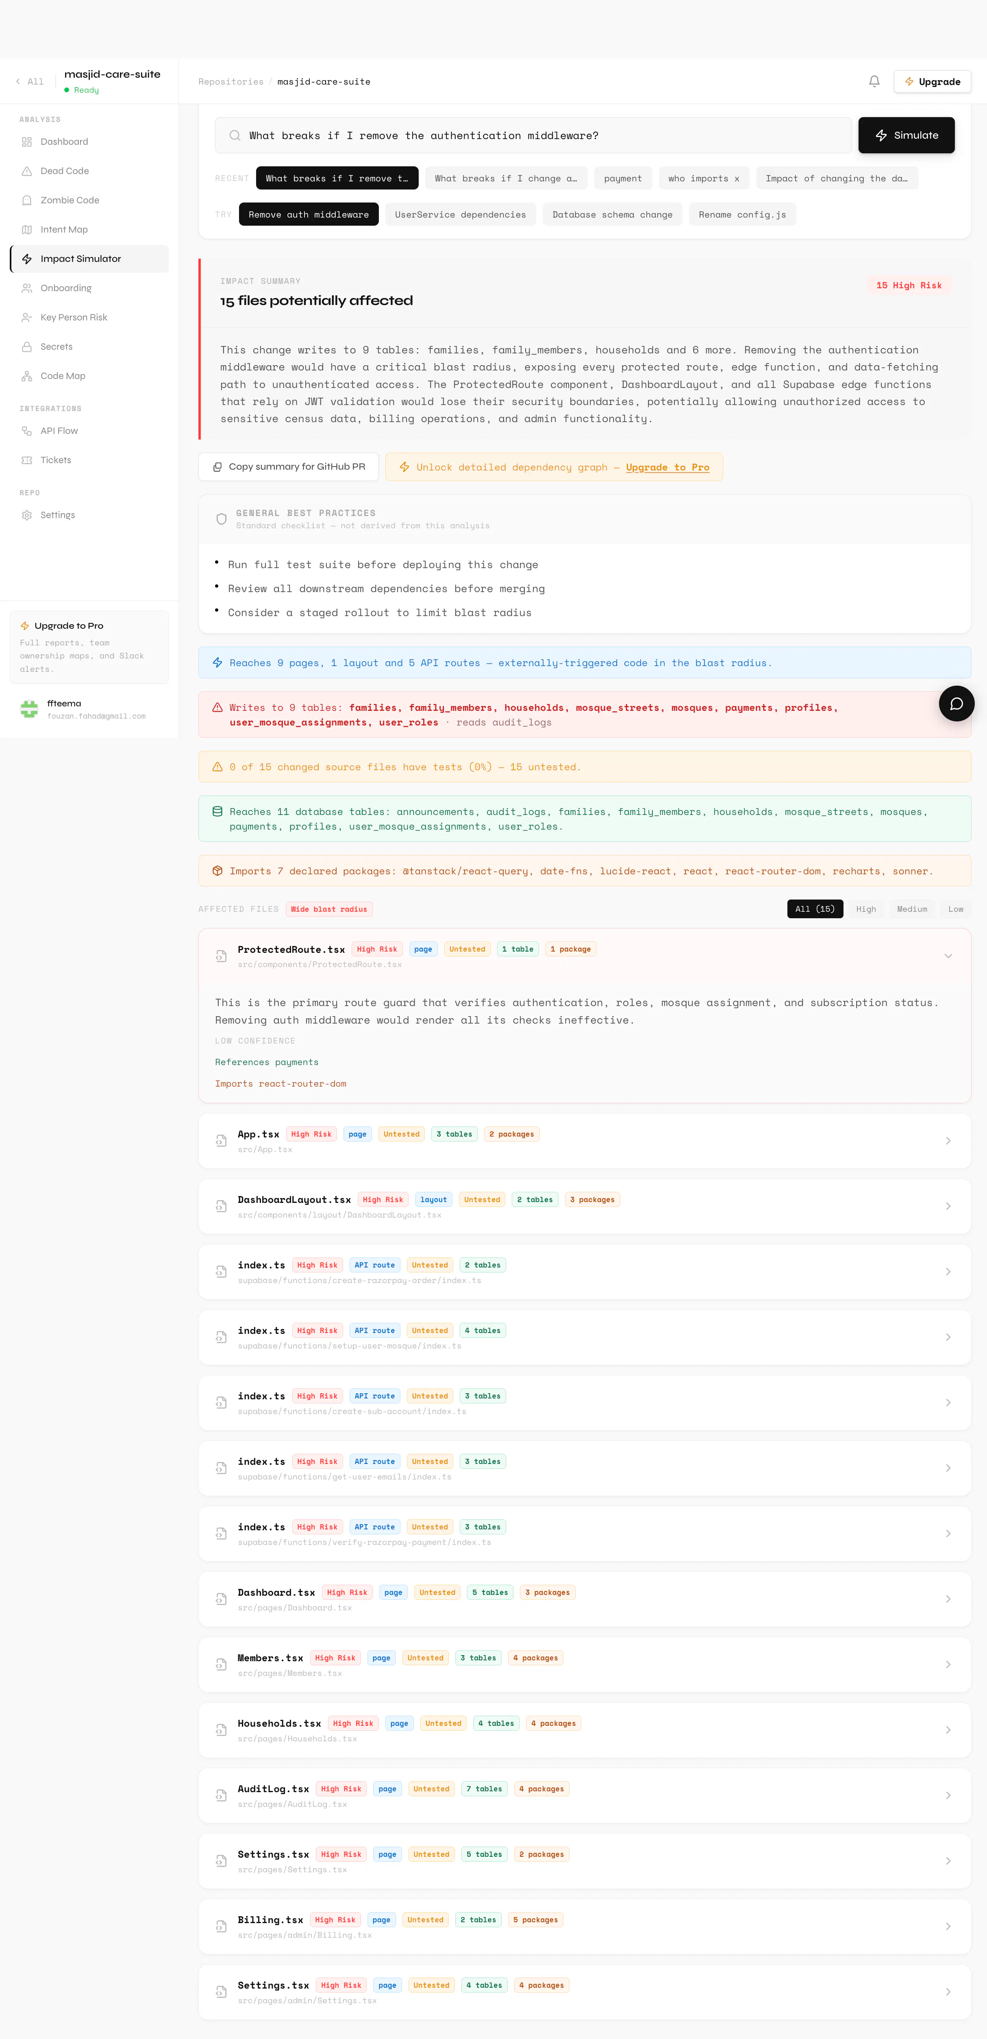987x2039 pixels.
Task: Show all 15 affected files
Action: click(x=815, y=908)
